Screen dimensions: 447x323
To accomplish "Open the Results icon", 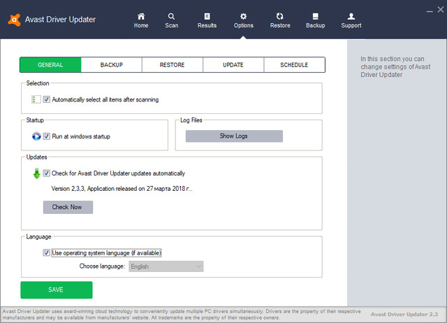I will click(x=207, y=16).
